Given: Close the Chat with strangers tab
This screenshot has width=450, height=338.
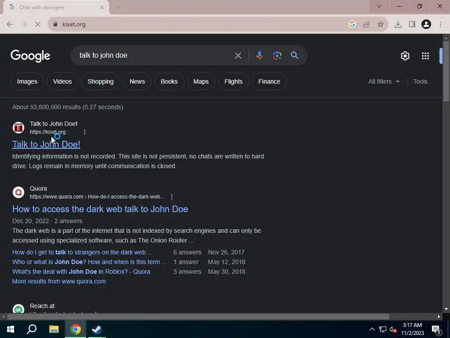Looking at the screenshot, I should [102, 7].
